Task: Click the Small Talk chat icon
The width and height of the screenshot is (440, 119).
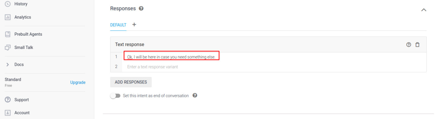Action: pos(8,47)
